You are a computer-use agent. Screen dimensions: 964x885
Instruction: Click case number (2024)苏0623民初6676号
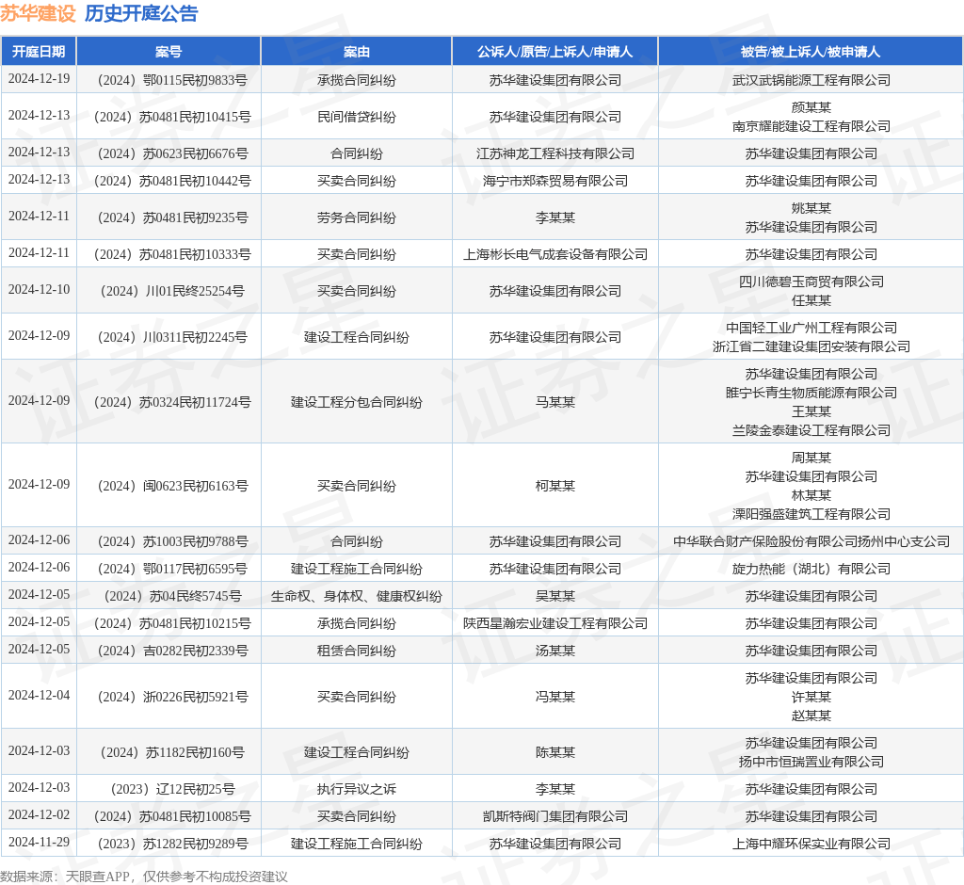click(x=173, y=153)
